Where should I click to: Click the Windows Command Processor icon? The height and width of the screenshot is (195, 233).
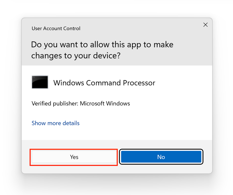click(x=40, y=82)
